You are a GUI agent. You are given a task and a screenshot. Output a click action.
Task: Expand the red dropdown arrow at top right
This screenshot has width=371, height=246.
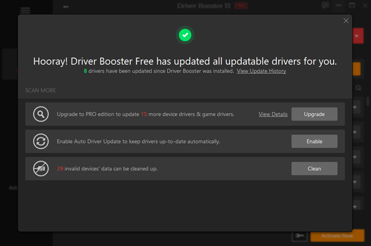(x=357, y=36)
